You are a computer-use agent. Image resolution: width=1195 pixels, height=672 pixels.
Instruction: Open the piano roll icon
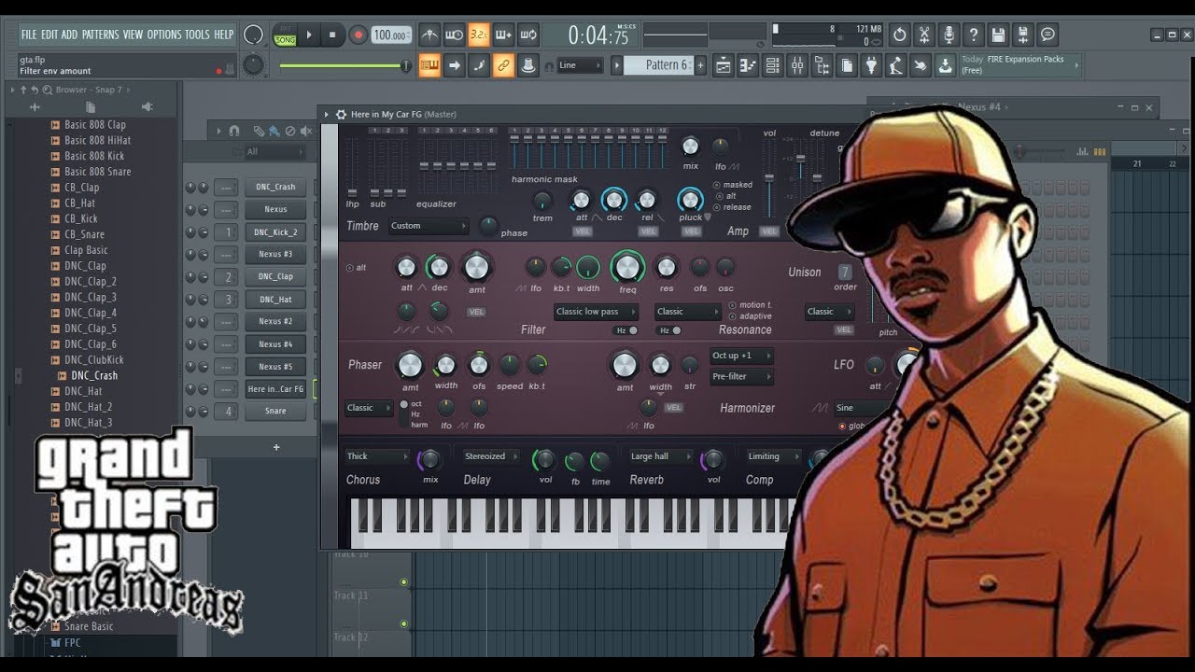click(747, 65)
